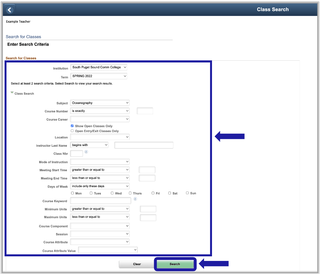321x275 pixels.
Task: Click the Clear button
Action: (137, 264)
